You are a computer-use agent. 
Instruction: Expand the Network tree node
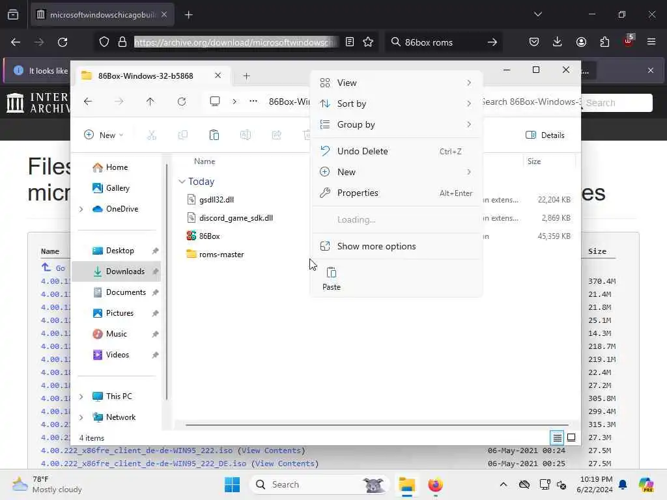coord(81,417)
